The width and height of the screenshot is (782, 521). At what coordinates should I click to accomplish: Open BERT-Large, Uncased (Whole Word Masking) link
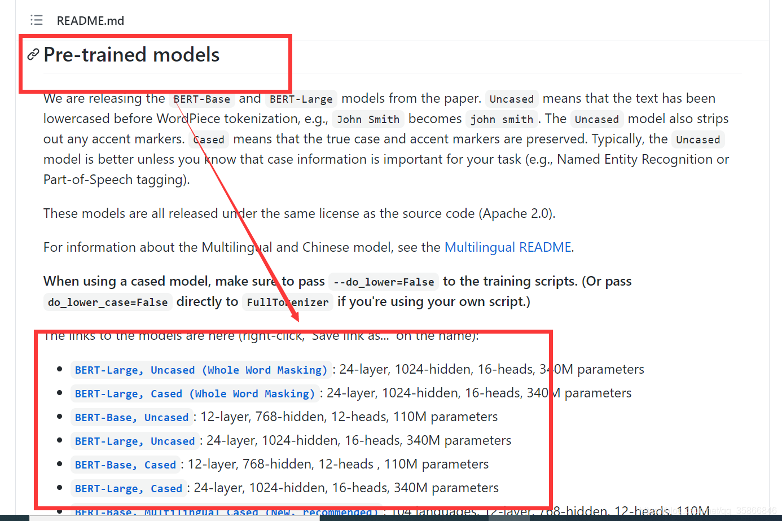[x=201, y=370]
